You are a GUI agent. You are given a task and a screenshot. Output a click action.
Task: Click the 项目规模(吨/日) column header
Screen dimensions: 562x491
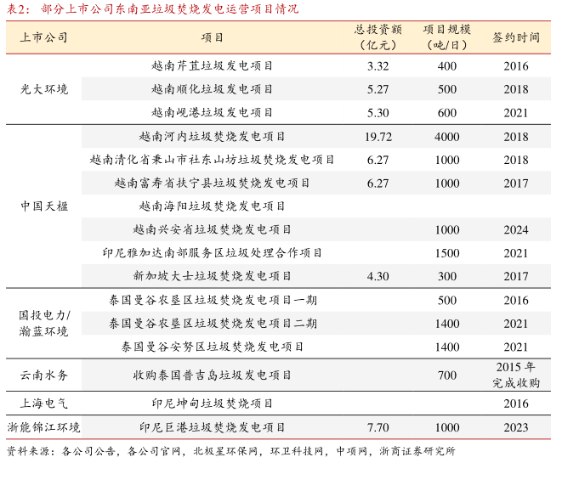pos(447,37)
